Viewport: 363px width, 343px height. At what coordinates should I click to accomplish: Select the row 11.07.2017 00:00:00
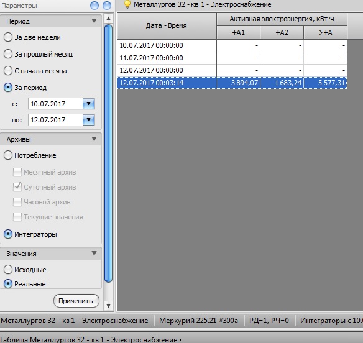tap(232, 58)
